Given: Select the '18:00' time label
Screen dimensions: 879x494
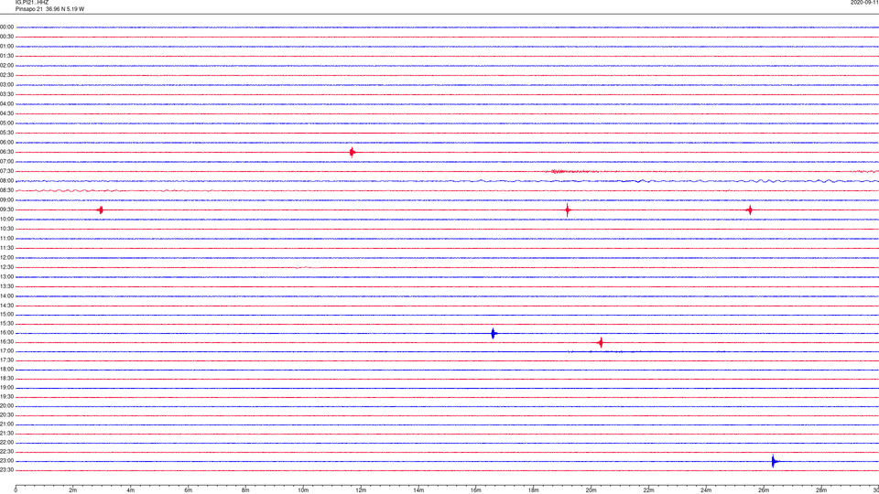Looking at the screenshot, I should coord(7,369).
